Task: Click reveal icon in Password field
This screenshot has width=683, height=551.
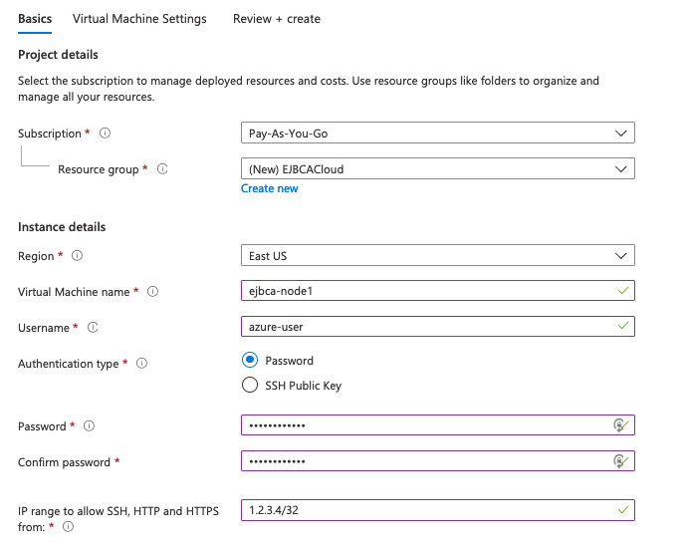Action: (619, 426)
